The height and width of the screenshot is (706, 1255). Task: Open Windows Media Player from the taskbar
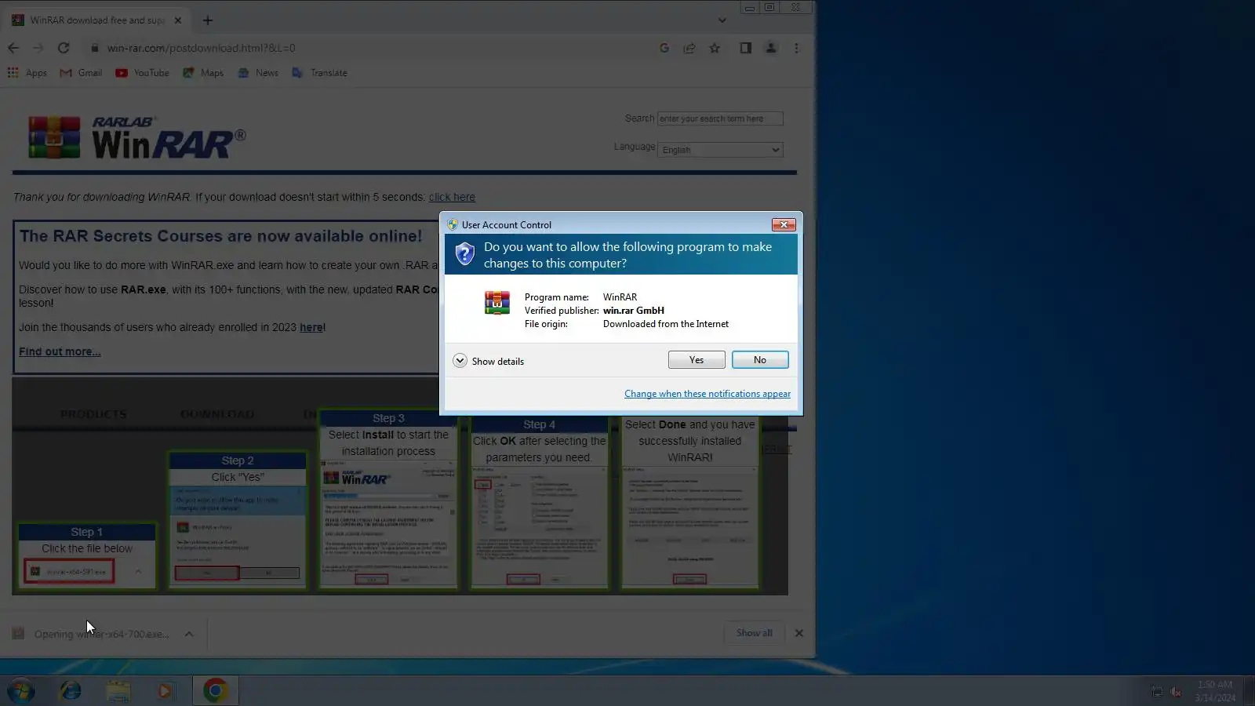pos(166,691)
